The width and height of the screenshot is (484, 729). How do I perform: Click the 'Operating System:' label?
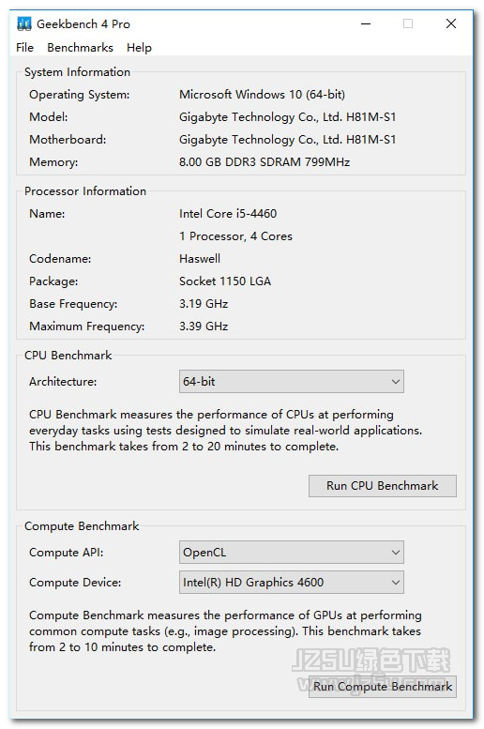click(80, 95)
